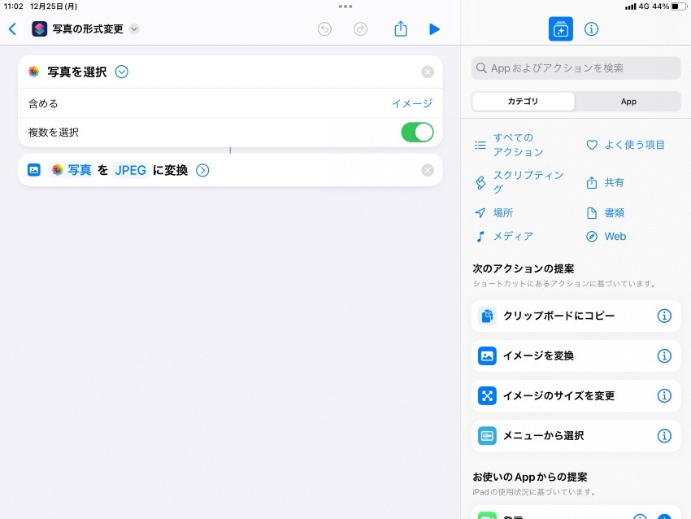
Task: Select the カテゴリ tab
Action: point(523,101)
